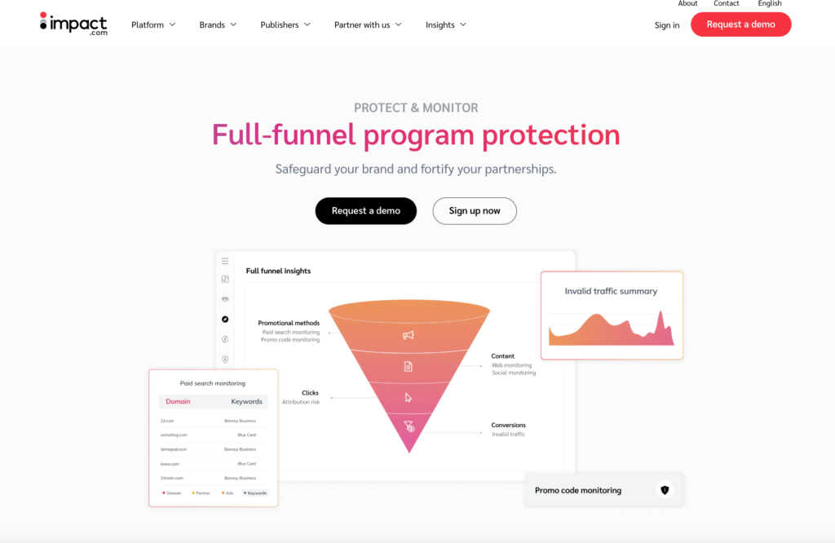This screenshot has height=543, width=835.
Task: Click the black Request a demo button
Action: click(365, 210)
